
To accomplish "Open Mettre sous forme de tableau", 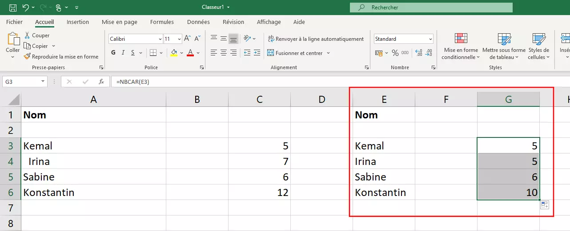I will [x=504, y=47].
